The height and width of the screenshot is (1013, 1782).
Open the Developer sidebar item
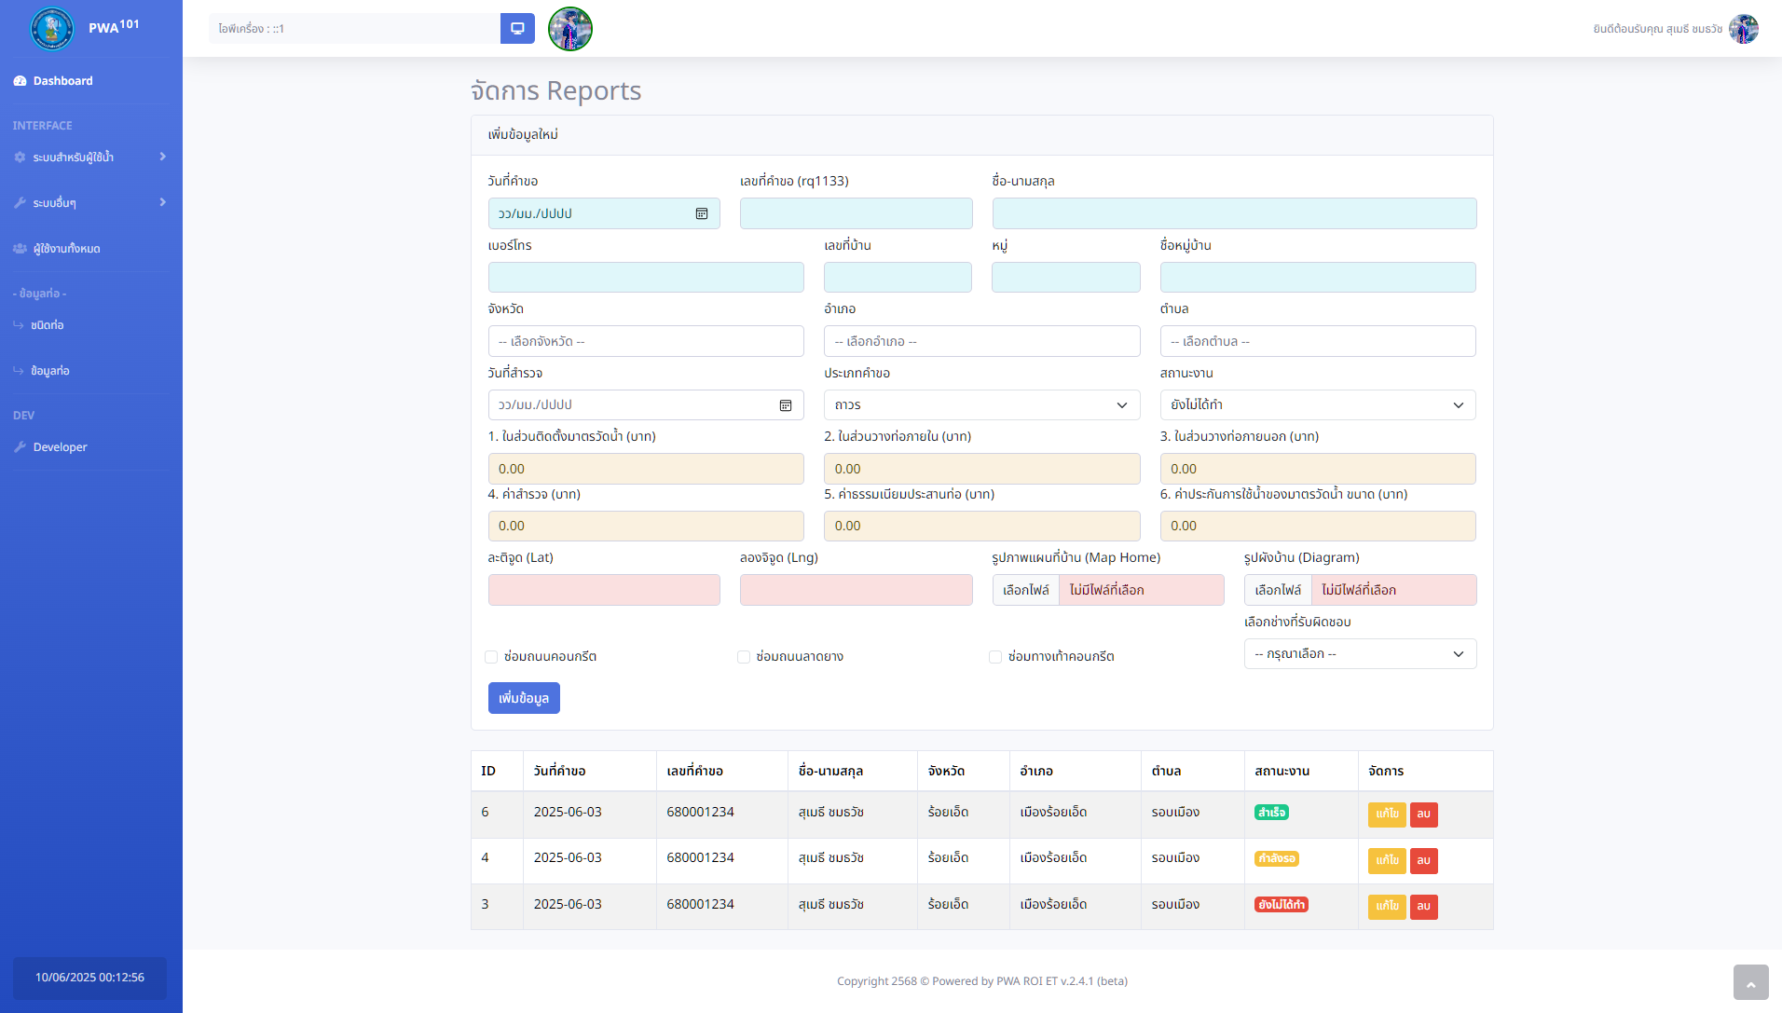pos(60,447)
